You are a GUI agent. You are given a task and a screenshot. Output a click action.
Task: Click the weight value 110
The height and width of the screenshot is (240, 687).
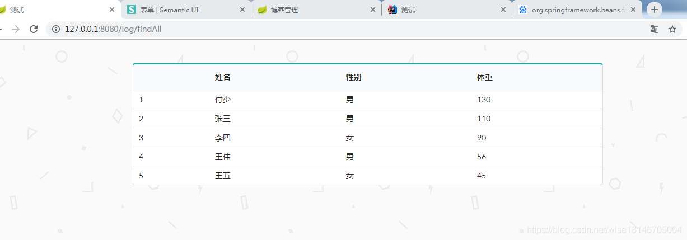pyautogui.click(x=484, y=119)
